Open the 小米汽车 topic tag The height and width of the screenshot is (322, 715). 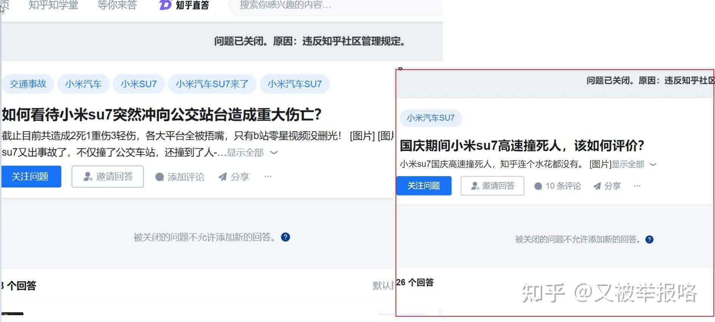point(84,84)
